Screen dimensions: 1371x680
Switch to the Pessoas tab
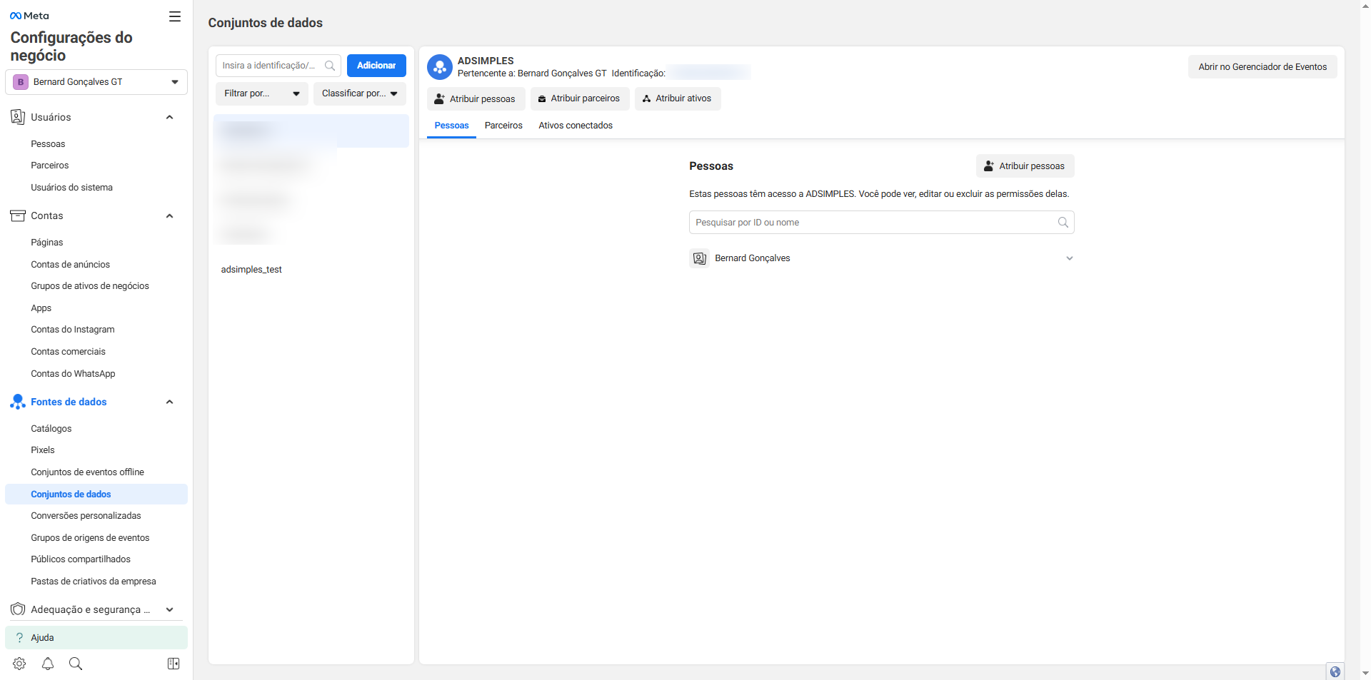click(452, 126)
